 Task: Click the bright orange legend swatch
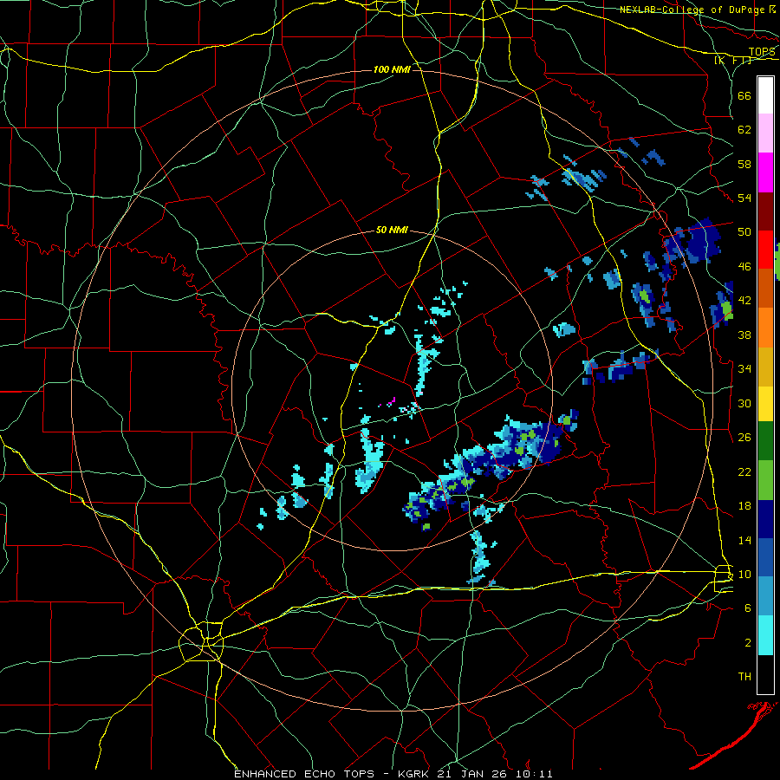pos(765,327)
